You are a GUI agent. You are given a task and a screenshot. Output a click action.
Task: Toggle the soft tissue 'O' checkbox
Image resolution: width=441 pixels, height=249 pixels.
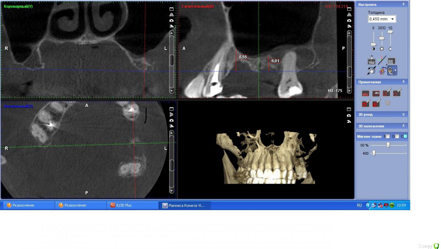pos(397,136)
